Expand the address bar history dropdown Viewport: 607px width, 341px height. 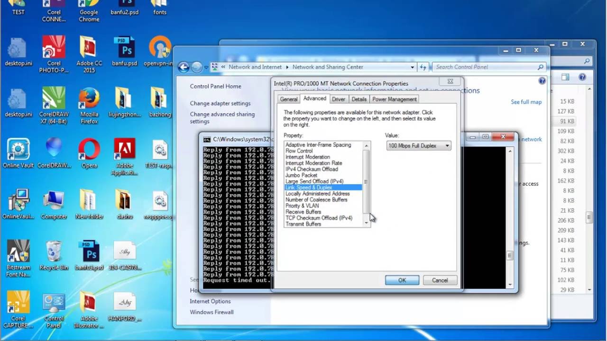coord(412,67)
